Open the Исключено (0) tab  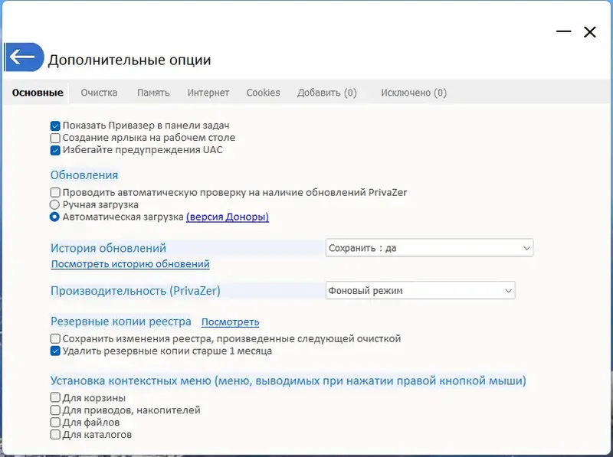tap(414, 93)
